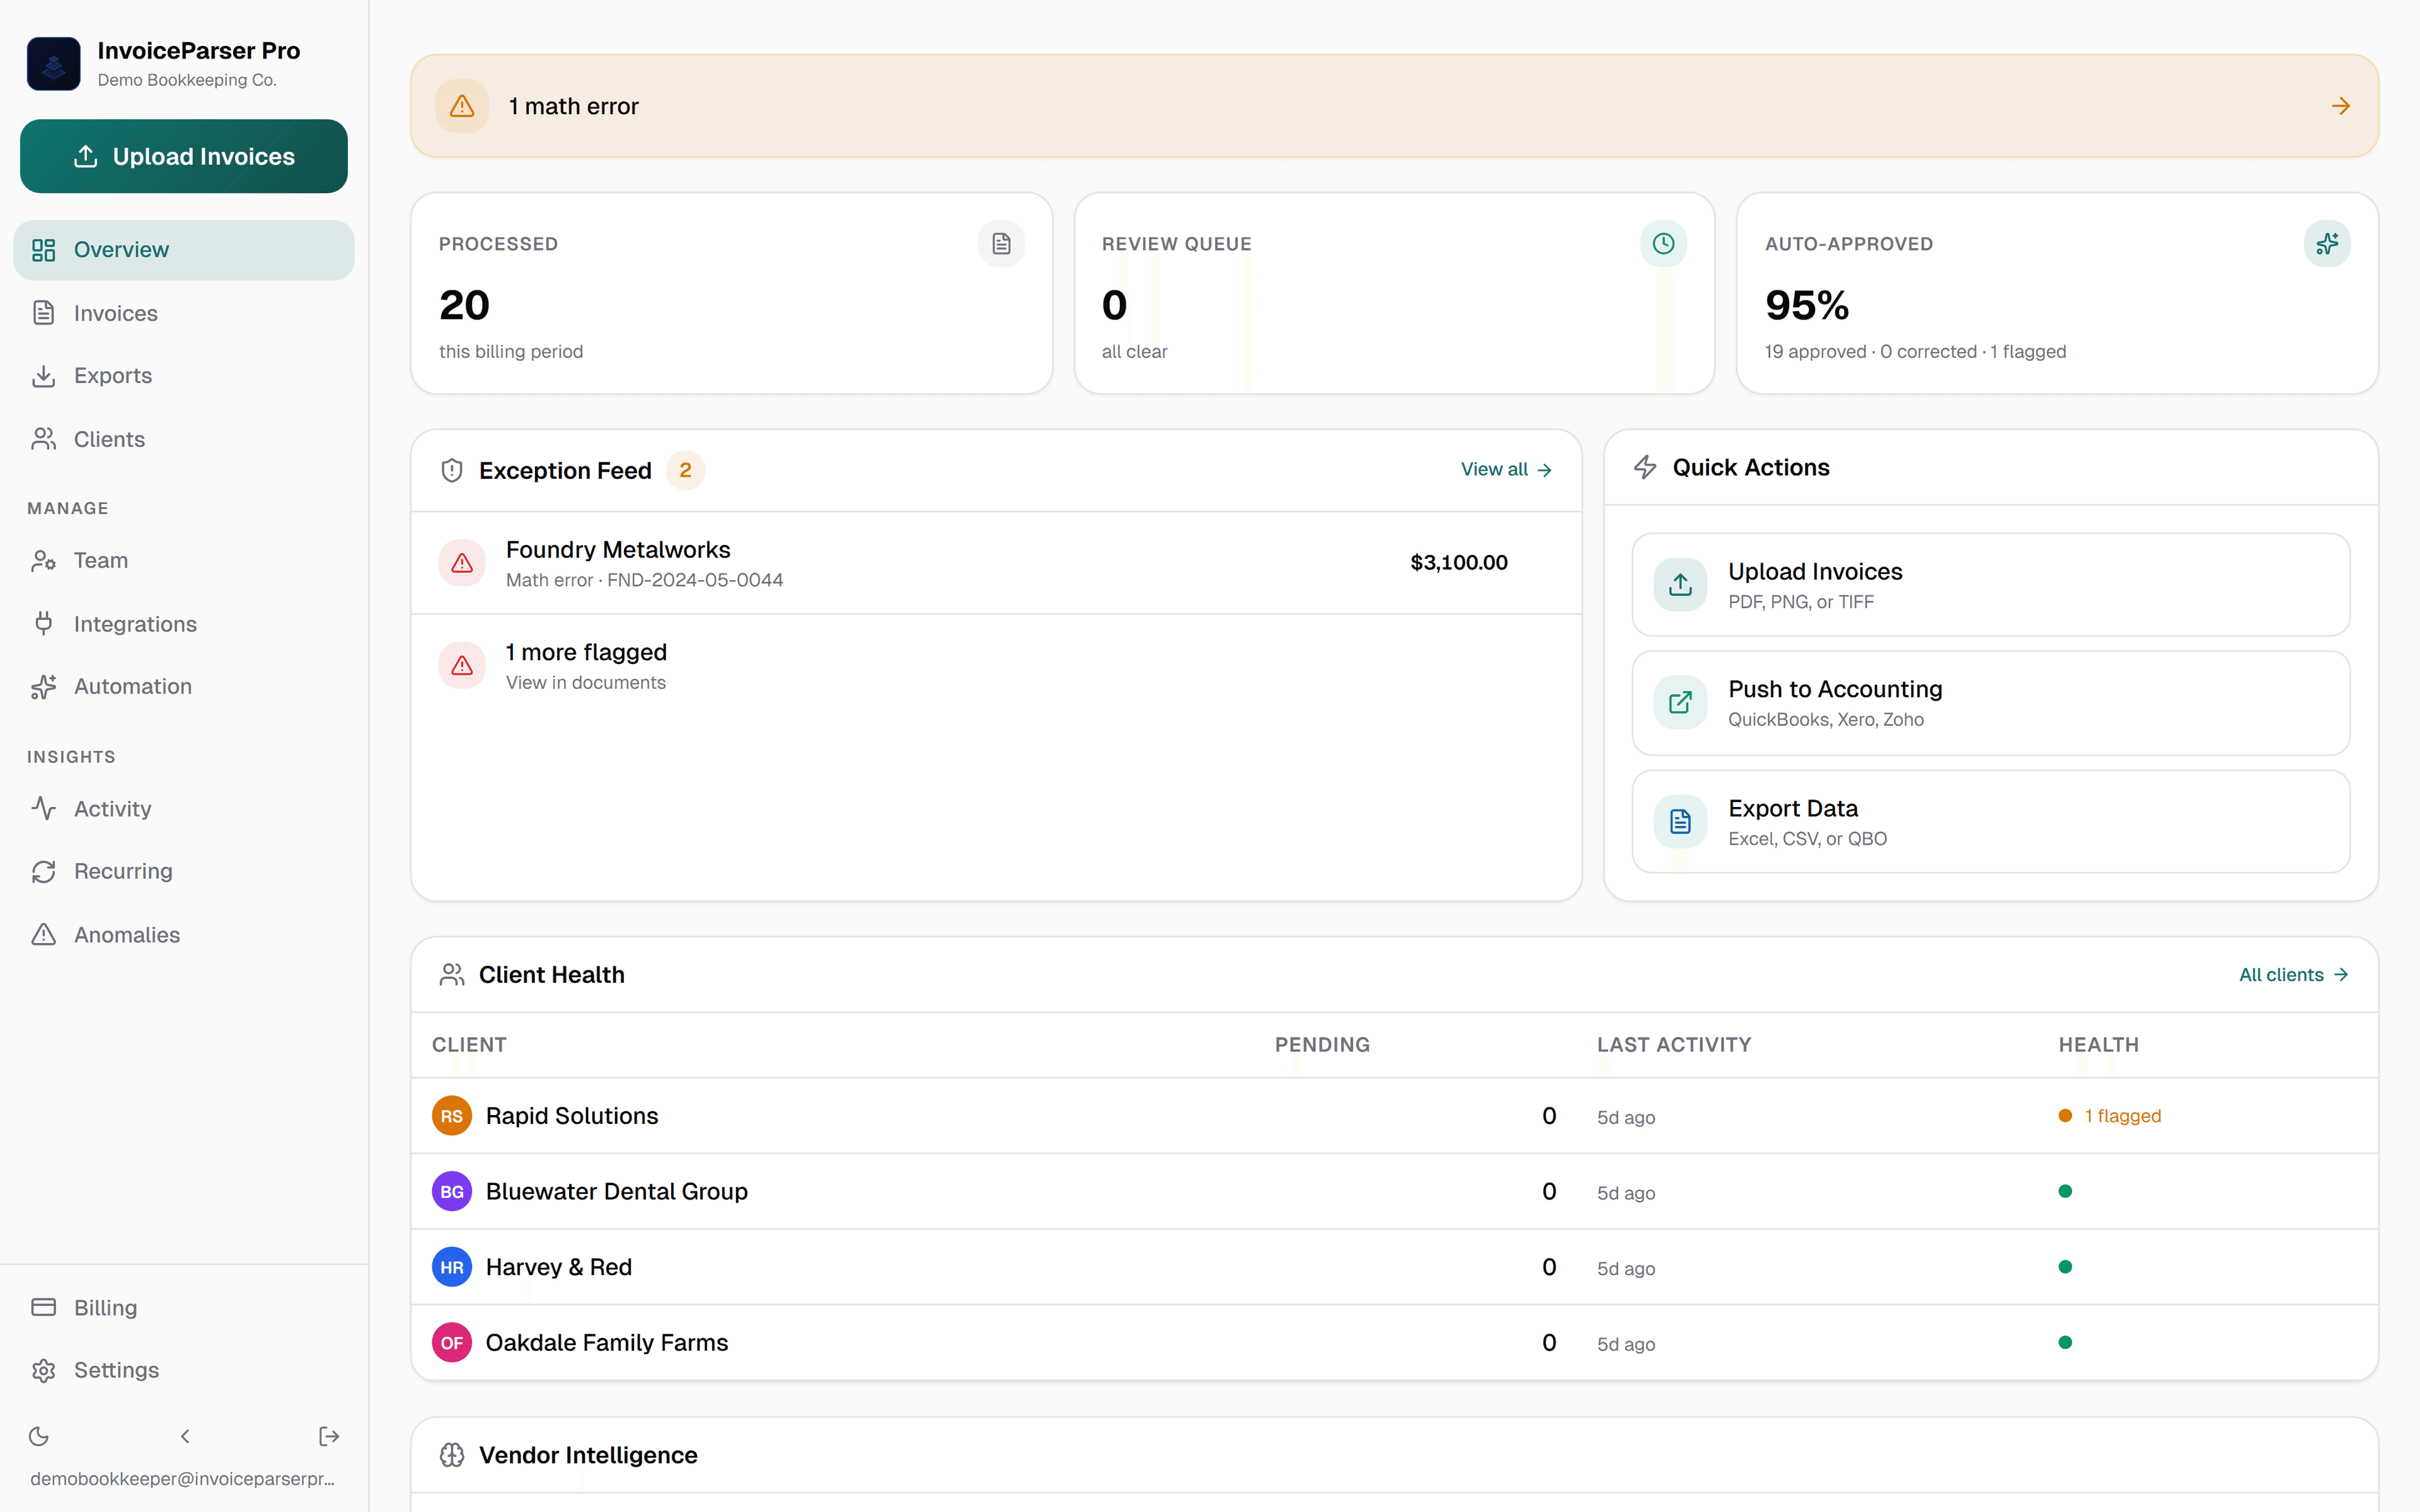2420x1512 pixels.
Task: Click the HEALTH column header
Action: [x=2098, y=1044]
